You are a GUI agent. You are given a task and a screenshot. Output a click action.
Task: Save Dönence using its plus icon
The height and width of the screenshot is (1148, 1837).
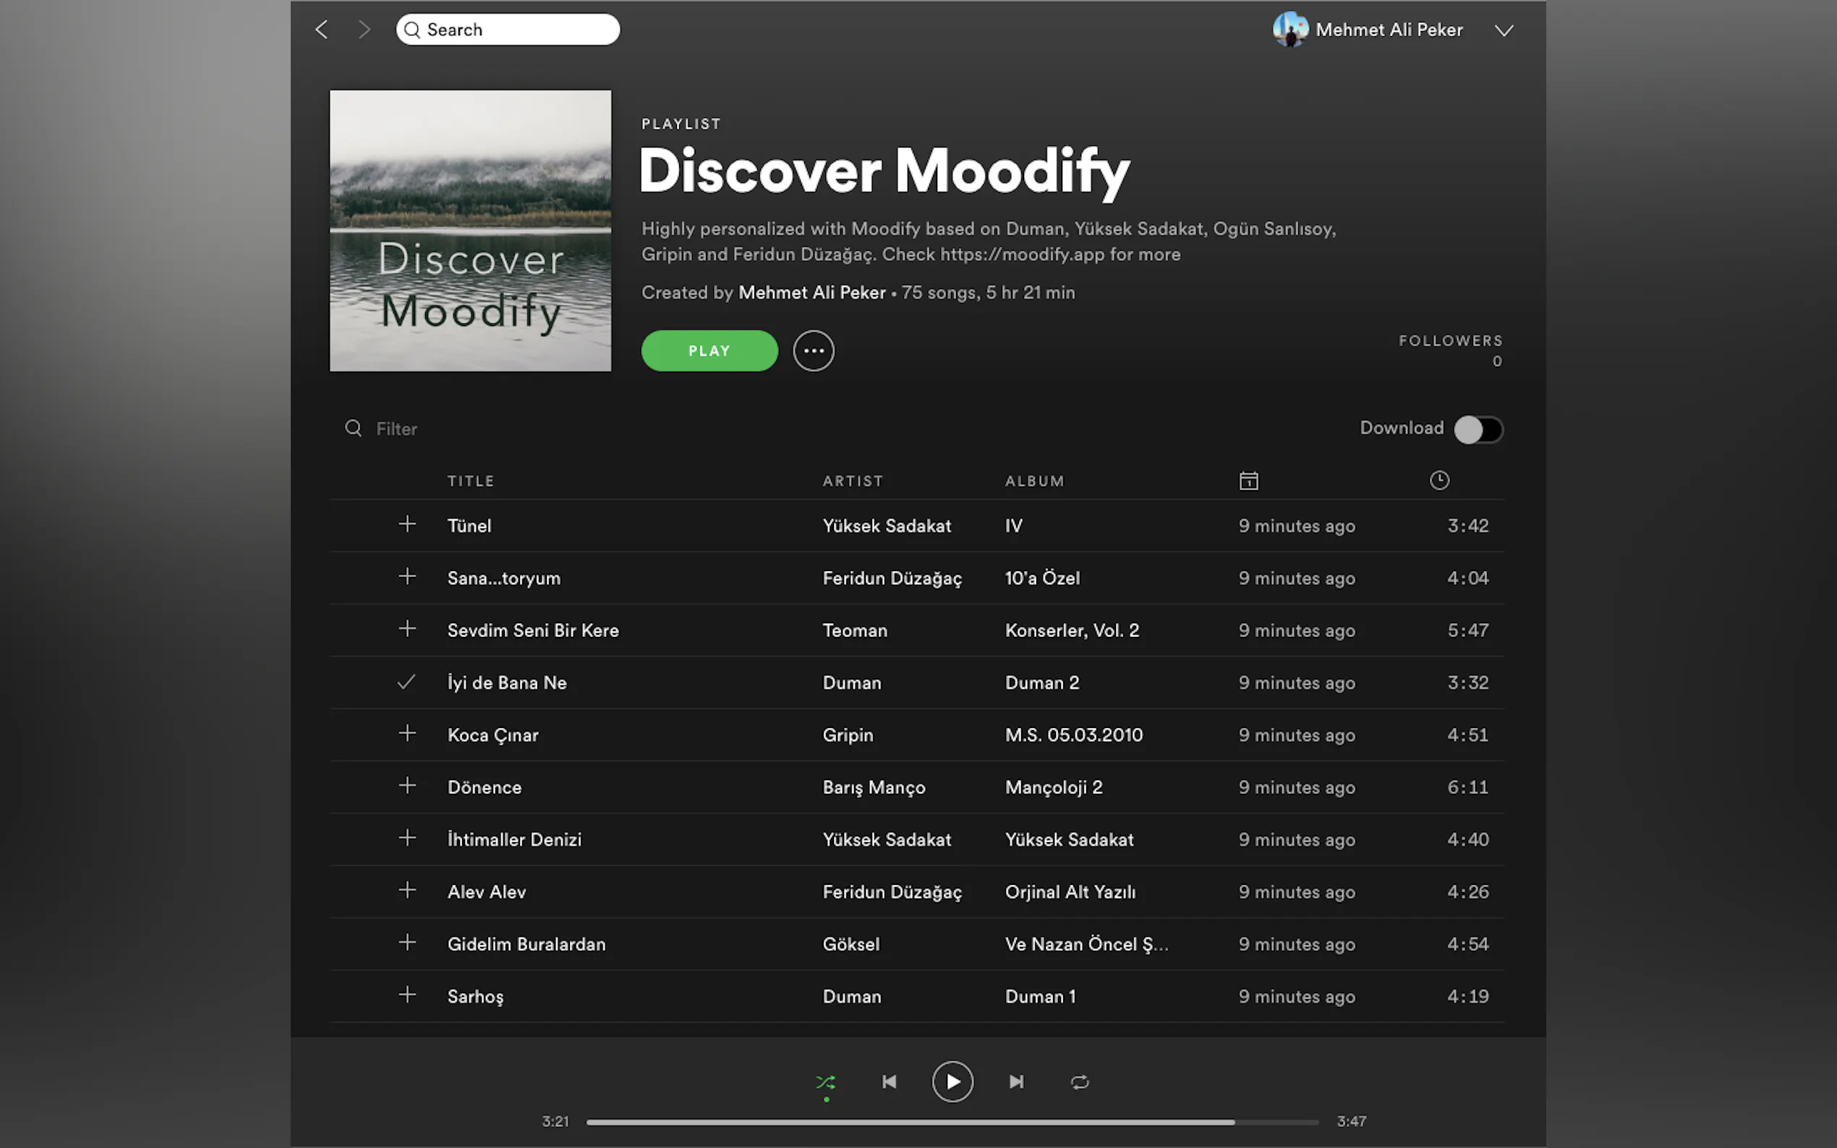tap(407, 786)
